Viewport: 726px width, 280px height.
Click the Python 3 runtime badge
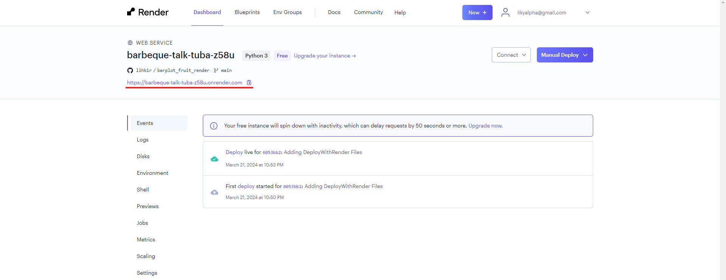click(256, 56)
